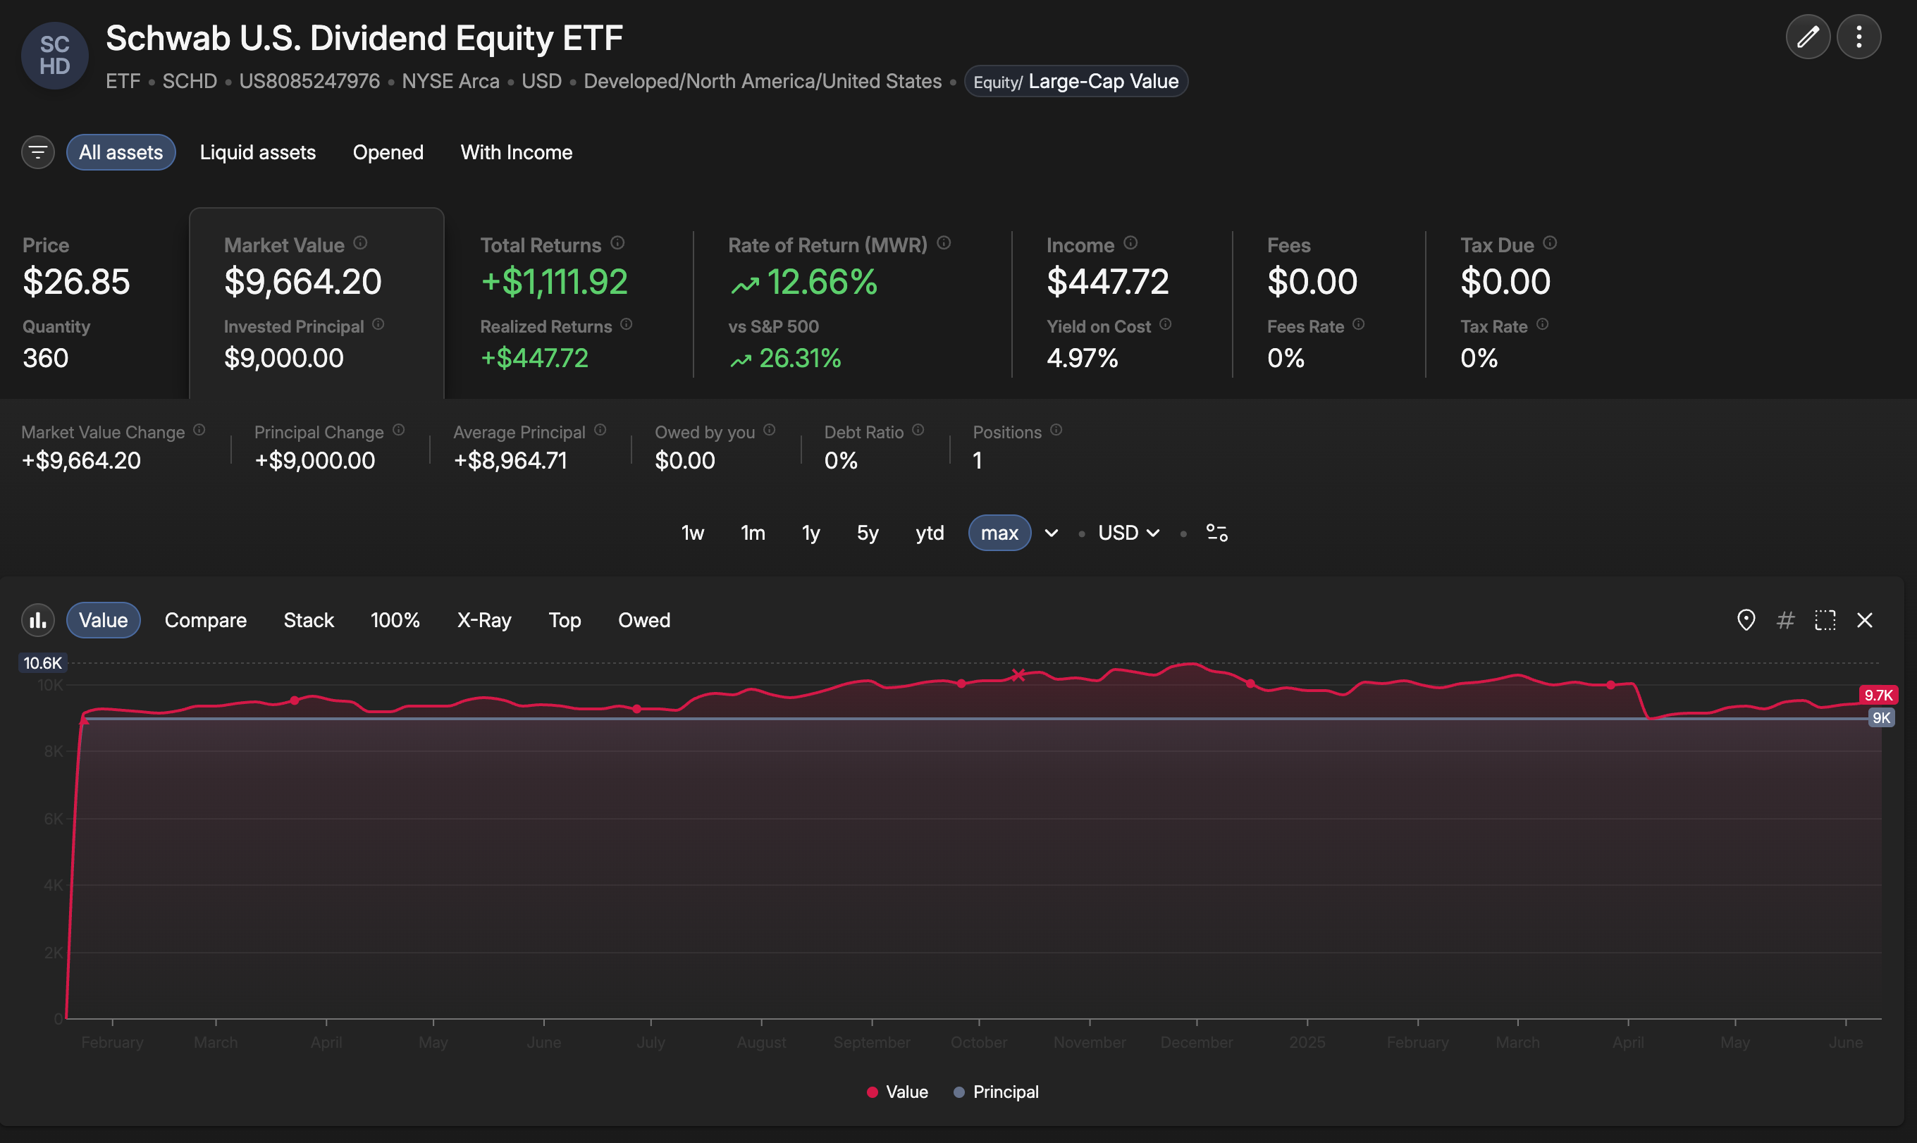
Task: Click the bar chart type icon
Action: pyautogui.click(x=38, y=620)
